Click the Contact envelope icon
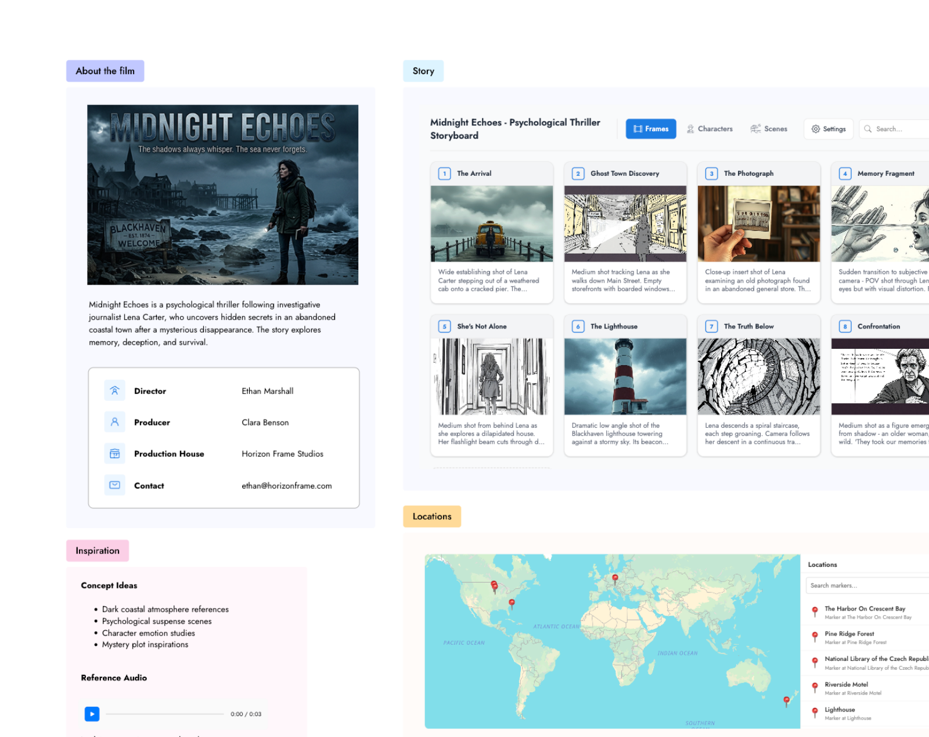Screen dimensions: 929x737 115,485
